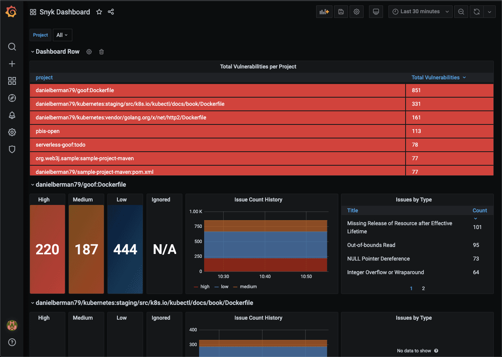Click the Low stat value 444

(125, 249)
